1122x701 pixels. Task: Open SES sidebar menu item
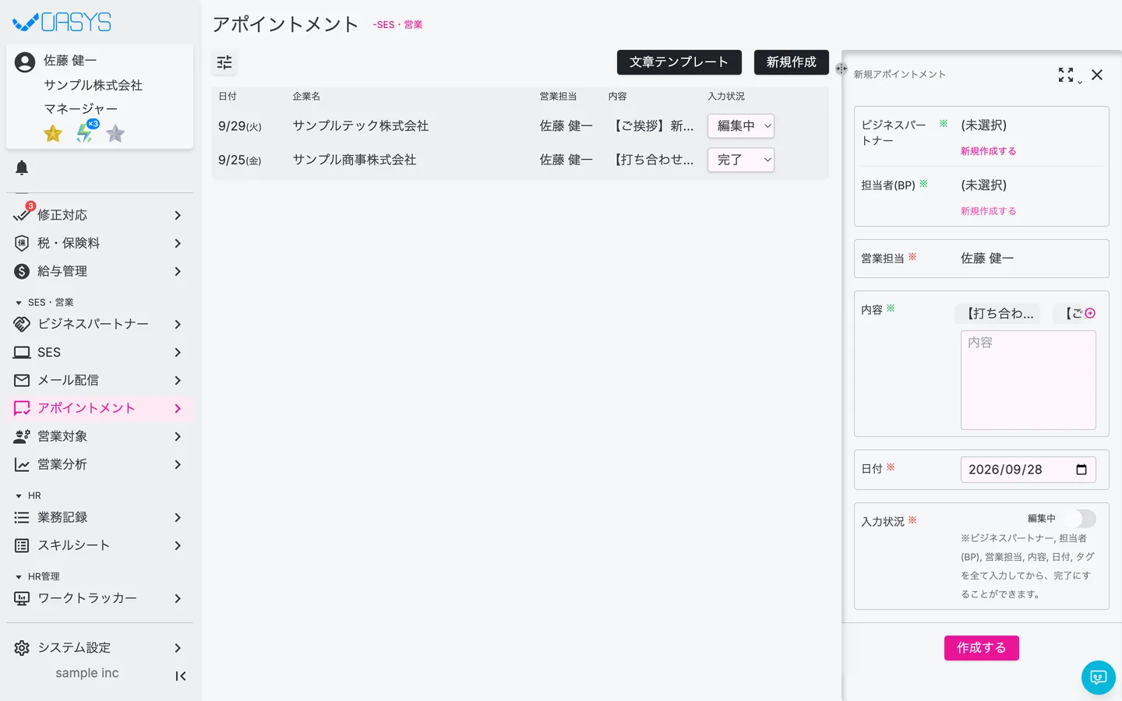pyautogui.click(x=100, y=352)
